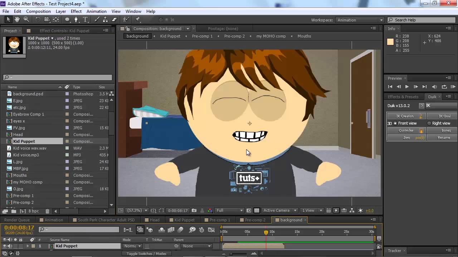Click the IK Creation button
This screenshot has width=458, height=257.
(x=406, y=116)
